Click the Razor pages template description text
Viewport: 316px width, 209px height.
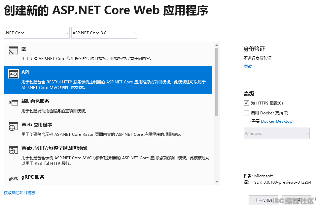(x=102, y=134)
